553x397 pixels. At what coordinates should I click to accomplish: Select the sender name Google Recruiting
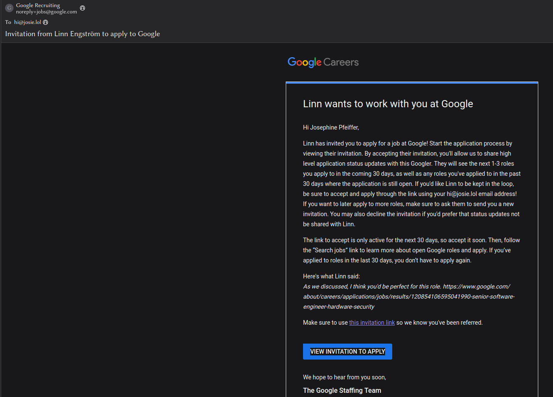38,5
